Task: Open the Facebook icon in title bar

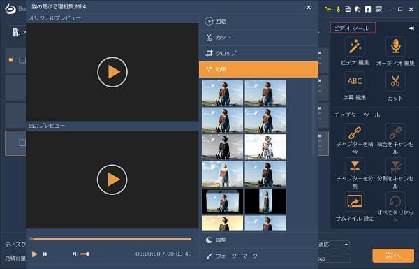Action: [368, 9]
